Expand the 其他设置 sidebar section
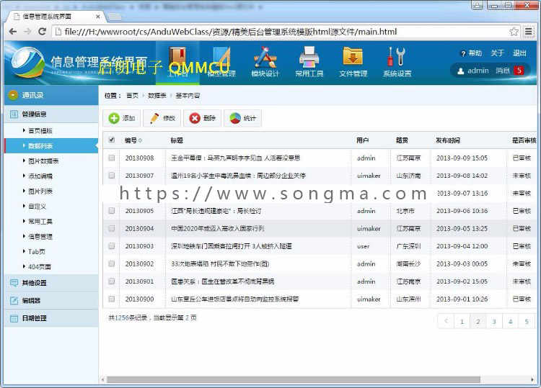Image resolution: width=541 pixels, height=388 pixels. 51,283
